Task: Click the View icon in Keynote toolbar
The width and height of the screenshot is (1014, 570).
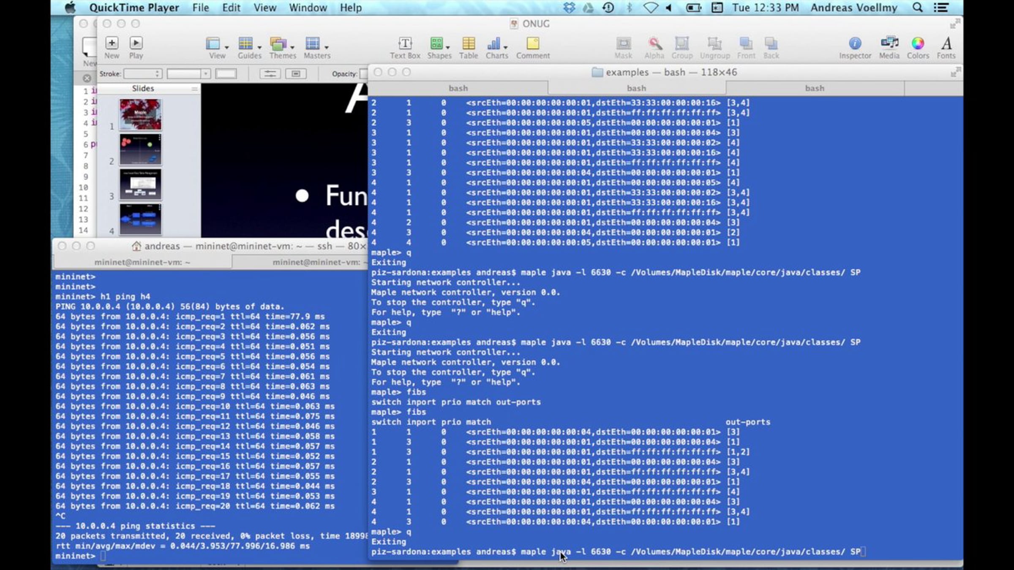Action: (213, 43)
